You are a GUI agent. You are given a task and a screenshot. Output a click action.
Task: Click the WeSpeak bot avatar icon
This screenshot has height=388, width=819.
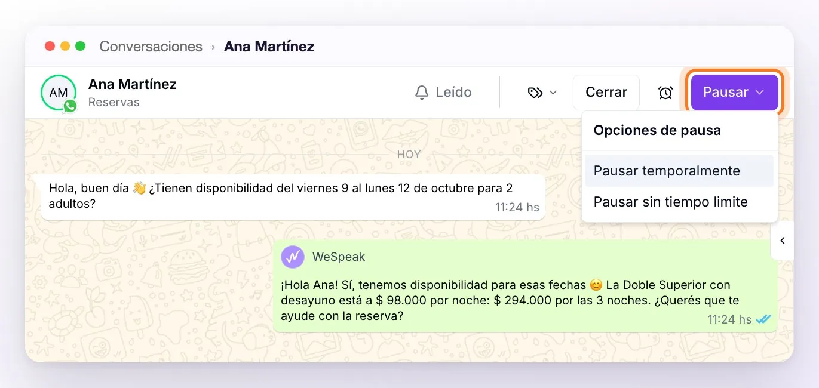[293, 257]
